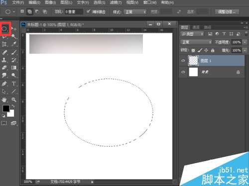Switch to the 通道 channels tab

tap(196, 27)
